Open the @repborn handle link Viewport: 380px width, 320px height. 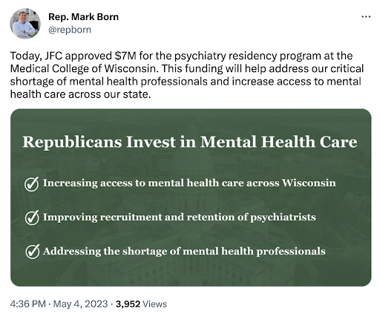(70, 30)
